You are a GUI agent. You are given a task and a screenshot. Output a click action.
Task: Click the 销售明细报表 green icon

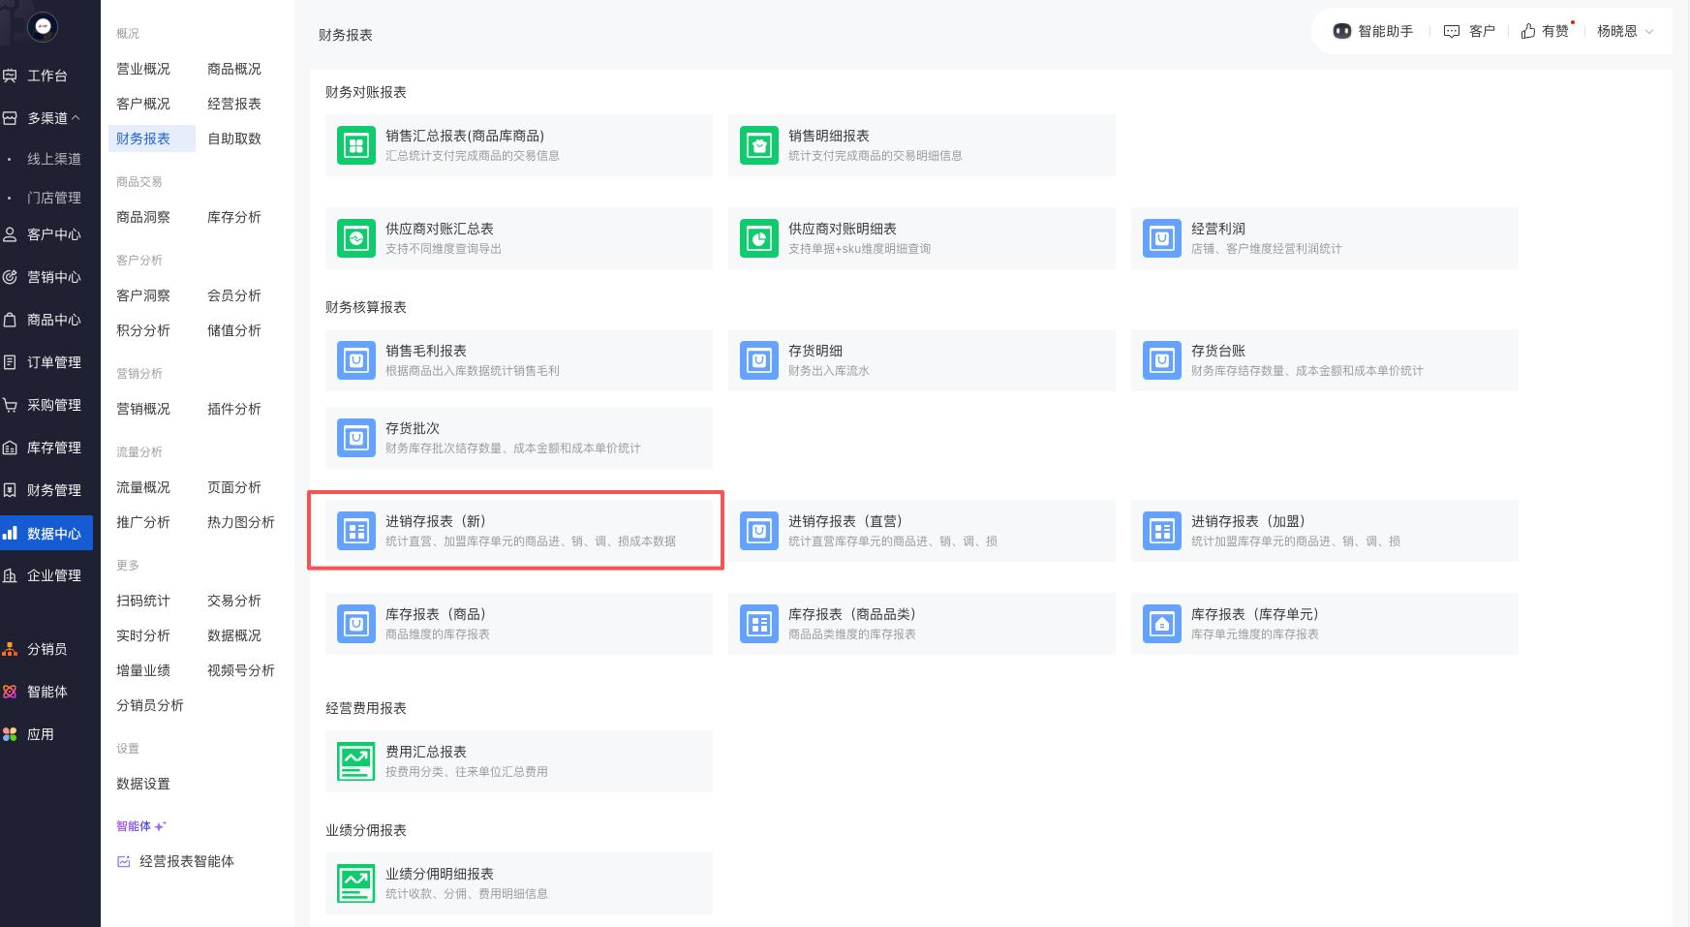click(759, 146)
